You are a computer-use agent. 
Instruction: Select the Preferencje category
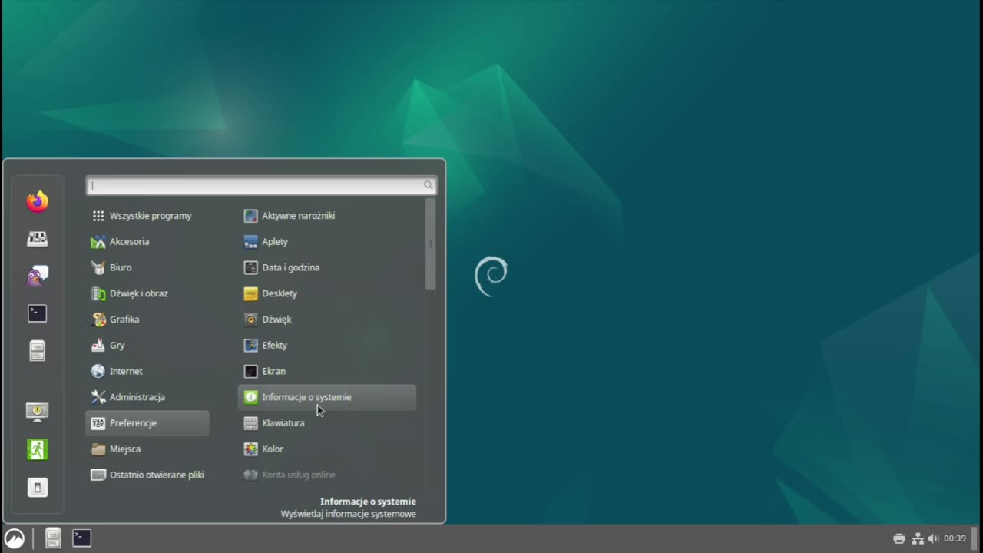pos(147,423)
